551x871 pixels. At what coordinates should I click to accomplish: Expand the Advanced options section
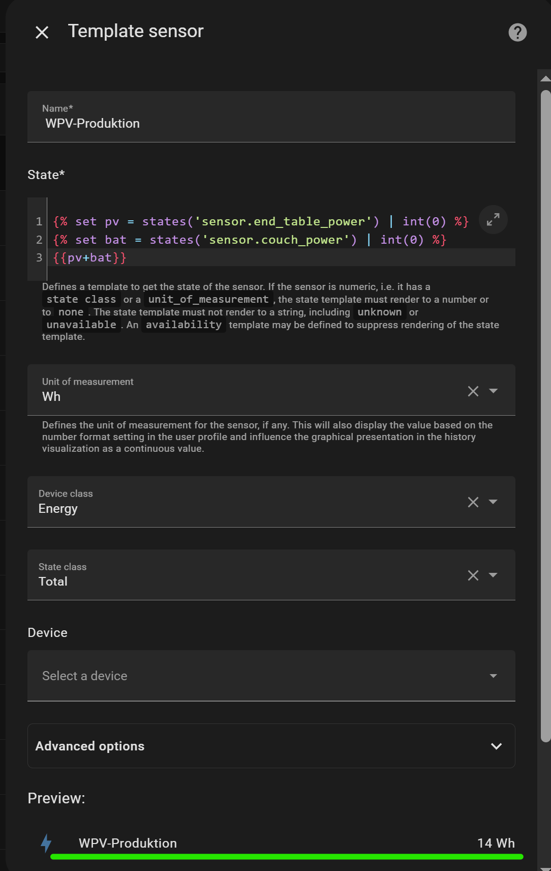[x=271, y=746]
